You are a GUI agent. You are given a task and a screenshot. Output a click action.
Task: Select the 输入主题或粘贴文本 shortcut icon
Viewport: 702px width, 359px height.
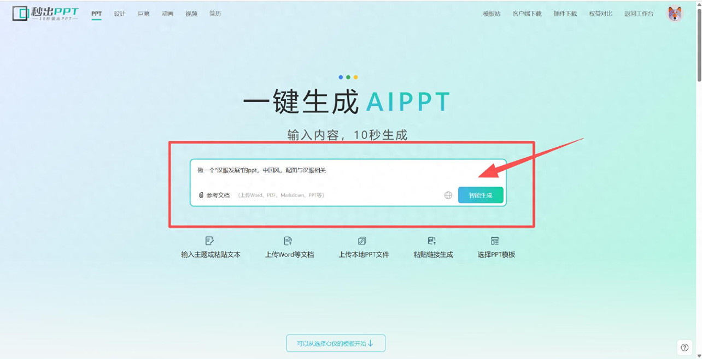point(209,241)
